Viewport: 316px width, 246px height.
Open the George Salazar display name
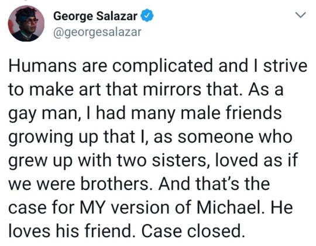coord(95,16)
